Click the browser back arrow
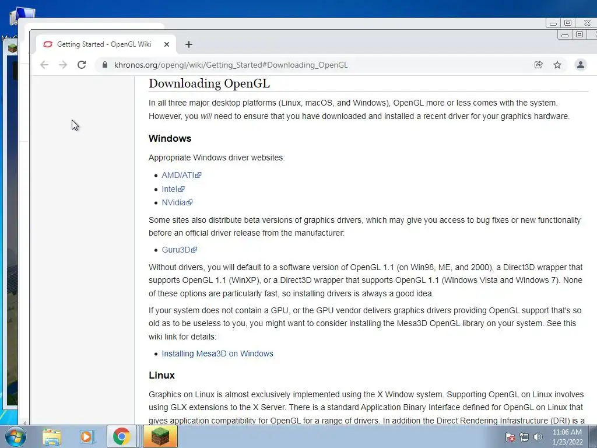Image resolution: width=597 pixels, height=448 pixels. tap(44, 65)
